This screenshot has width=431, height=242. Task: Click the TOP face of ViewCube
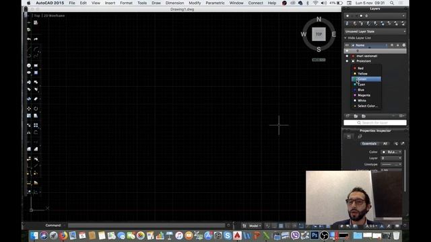click(319, 34)
